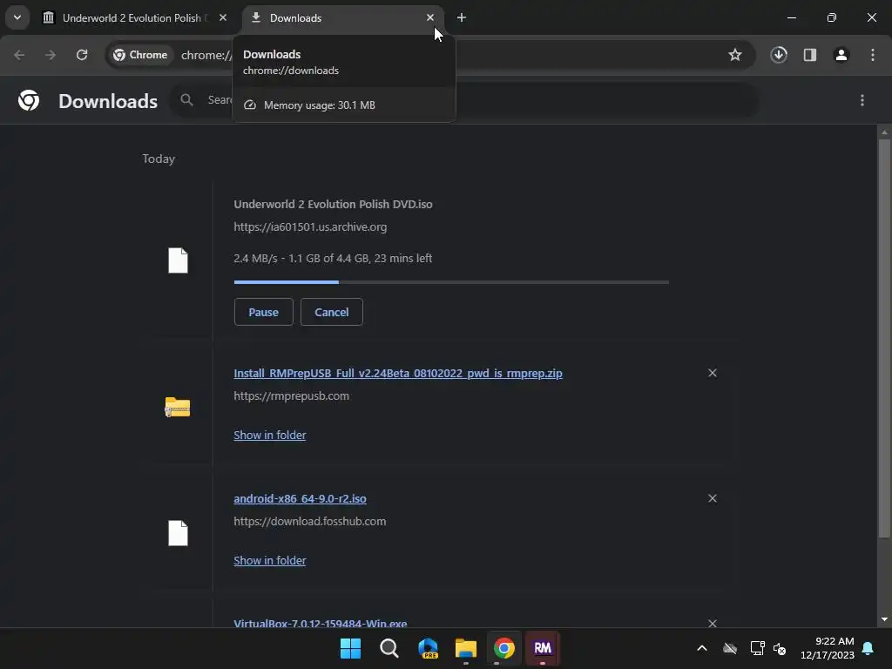
Task: Click the OneDrive cloud tray icon
Action: pyautogui.click(x=730, y=648)
